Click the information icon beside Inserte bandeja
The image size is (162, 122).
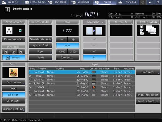click(7, 10)
